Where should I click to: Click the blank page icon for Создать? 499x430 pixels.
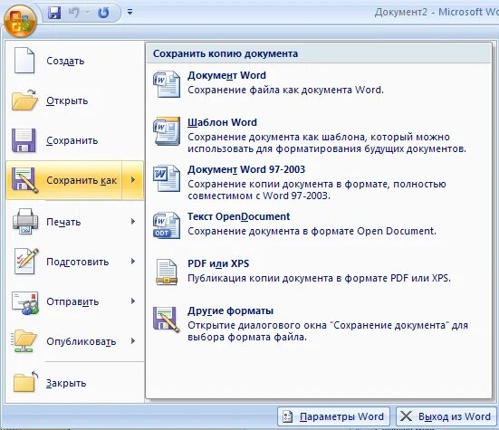tap(24, 61)
